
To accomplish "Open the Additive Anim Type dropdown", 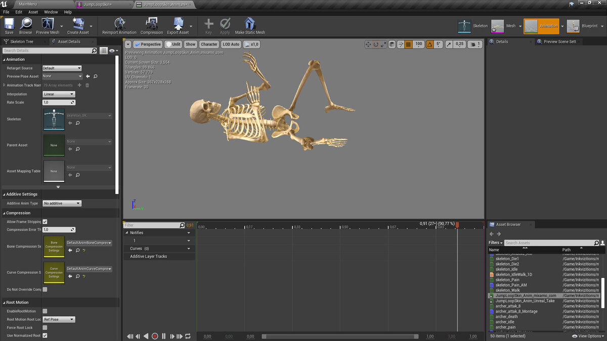I will 62,204.
